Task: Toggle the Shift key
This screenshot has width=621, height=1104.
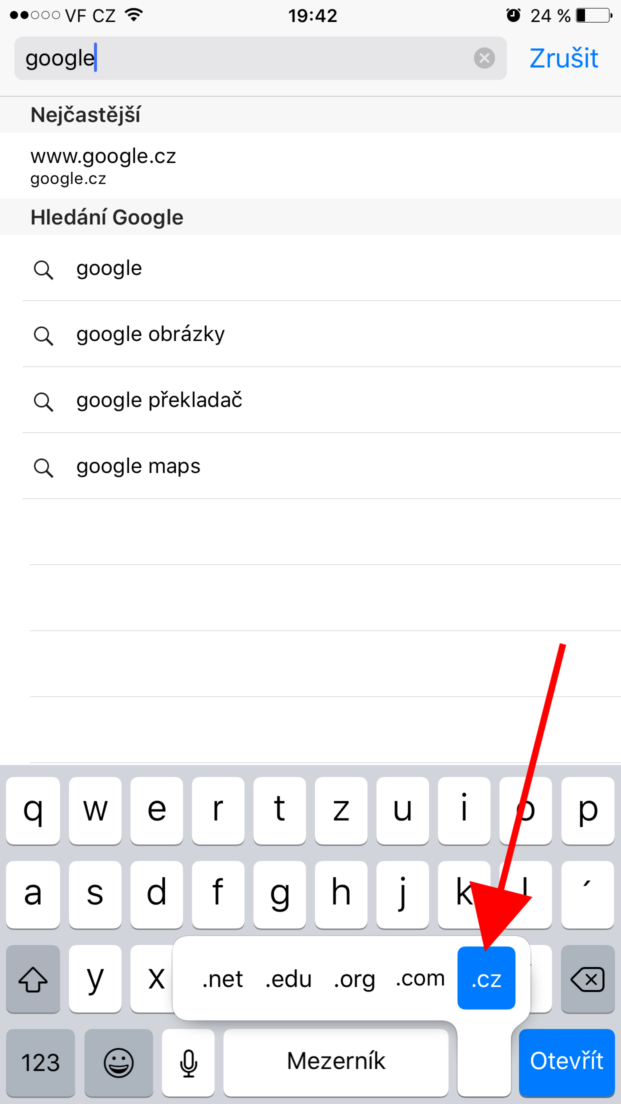Action: pyautogui.click(x=33, y=979)
